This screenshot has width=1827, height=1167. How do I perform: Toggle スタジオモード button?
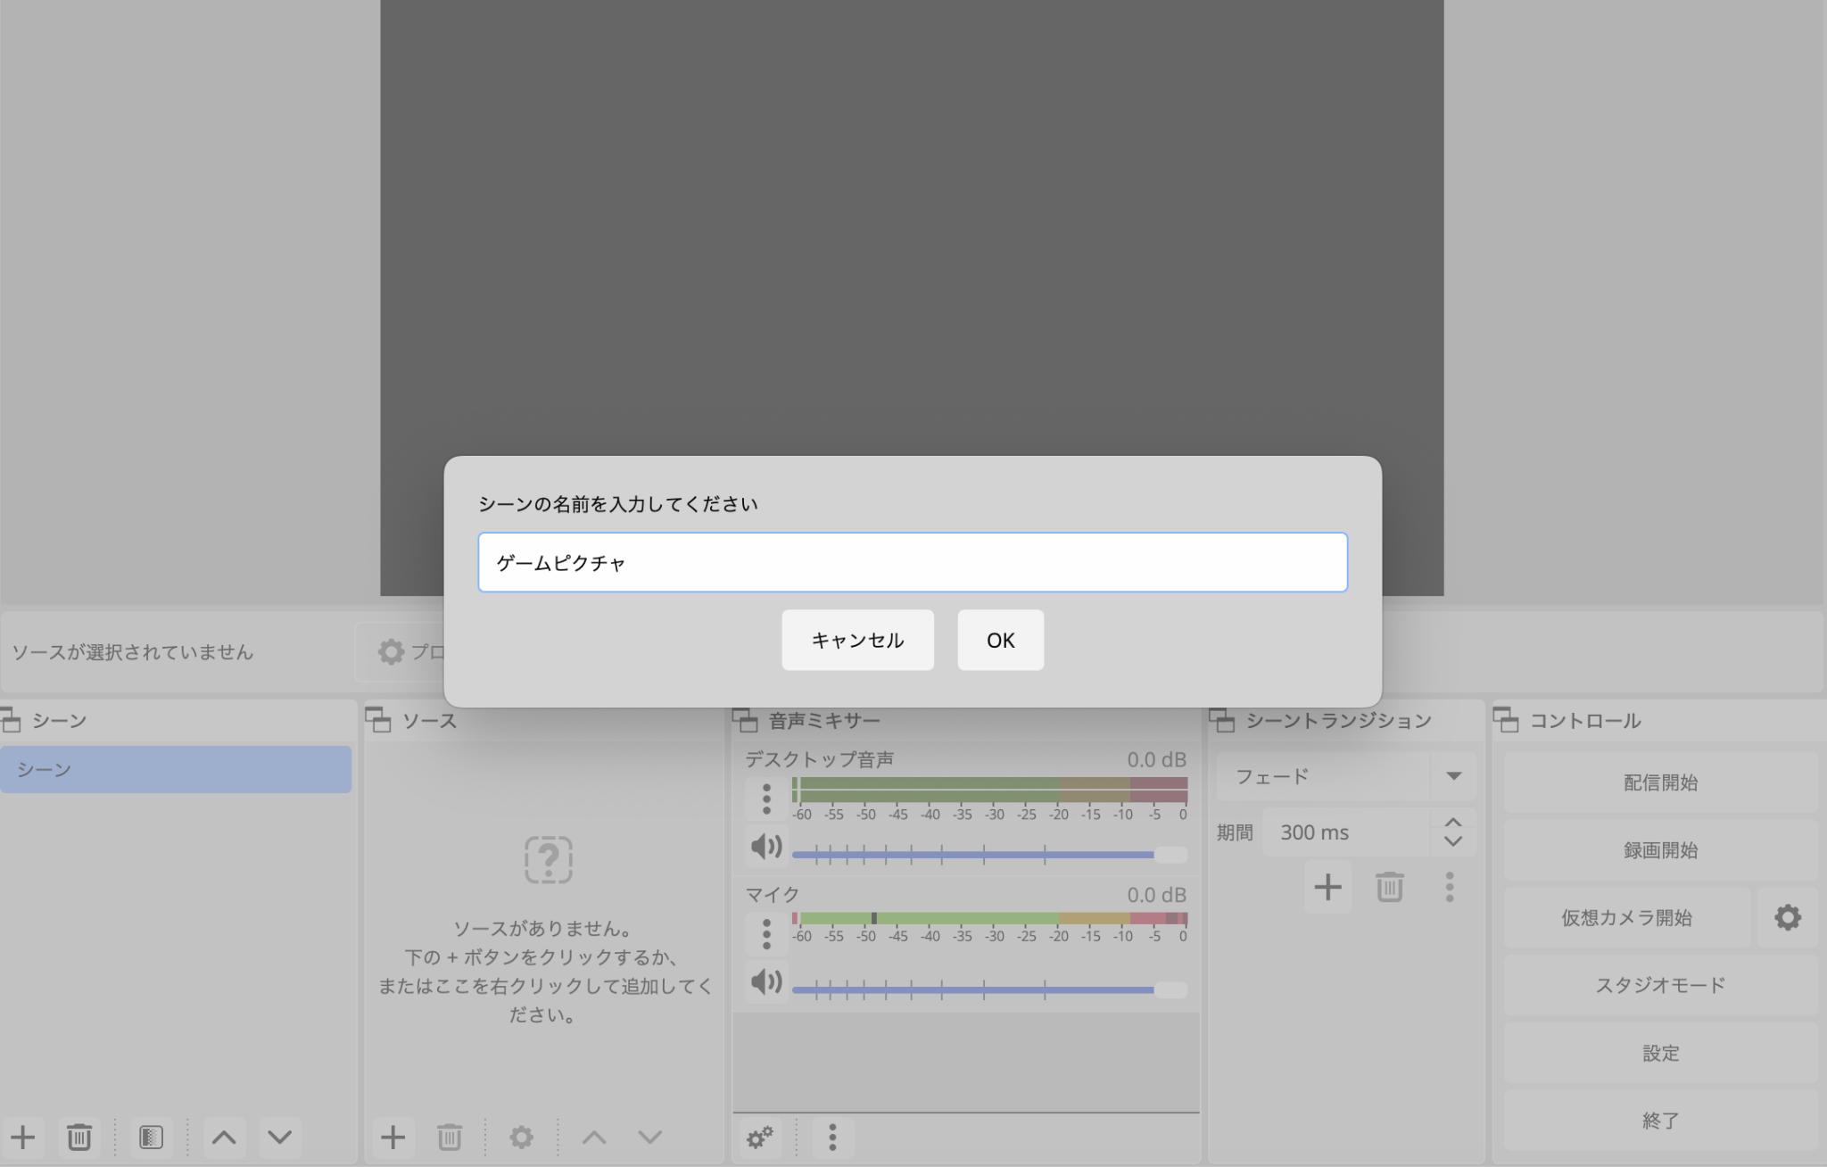(1660, 985)
